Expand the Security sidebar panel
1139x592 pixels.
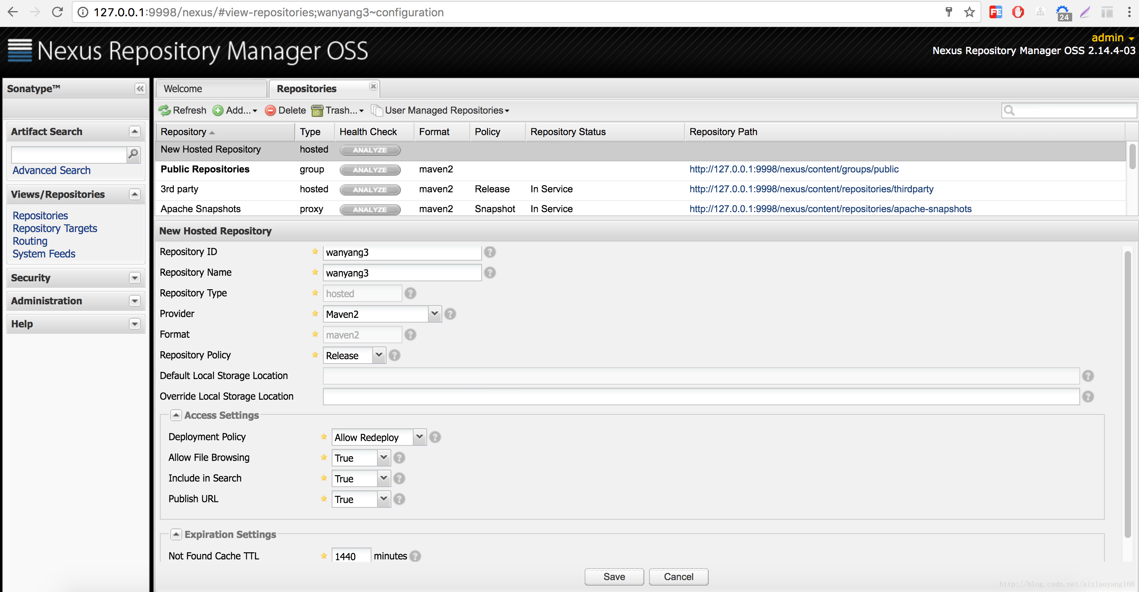(x=135, y=278)
